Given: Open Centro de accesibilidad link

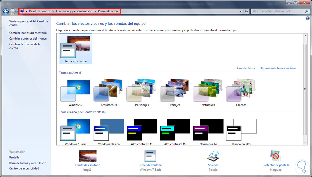Looking at the screenshot, I should 24,168.
